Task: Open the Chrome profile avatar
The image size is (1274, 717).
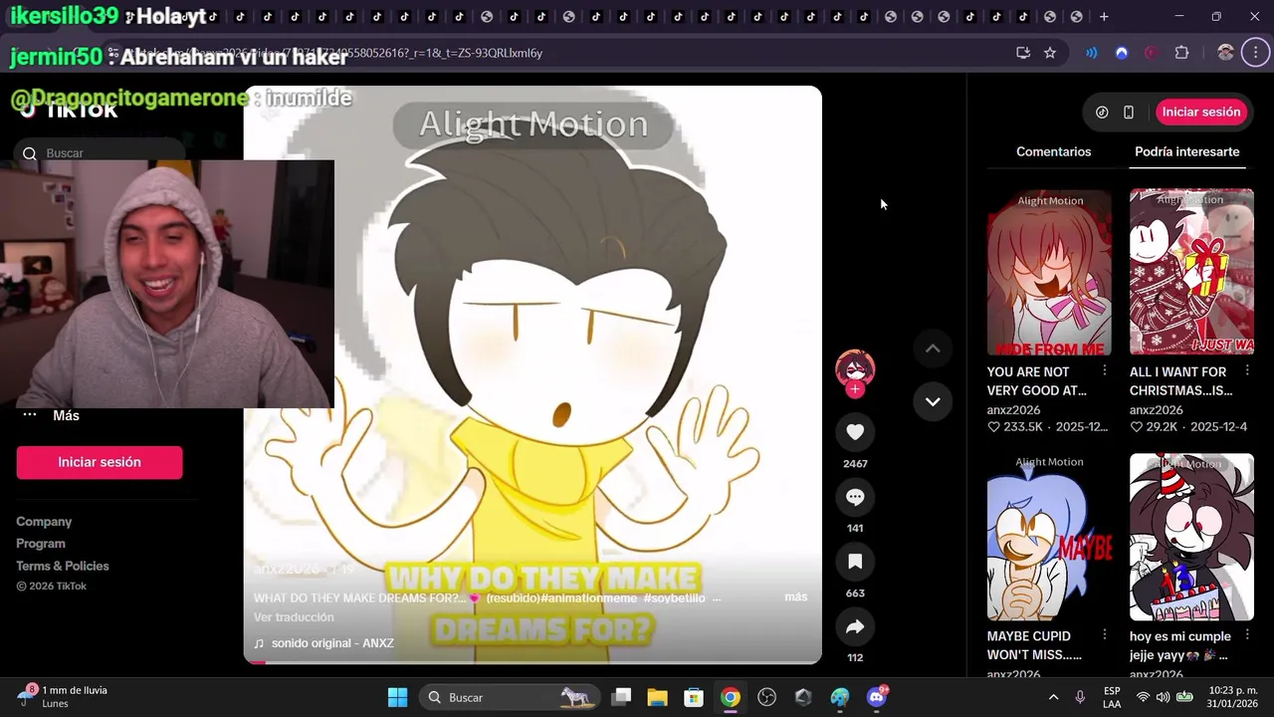Action: [x=1225, y=53]
